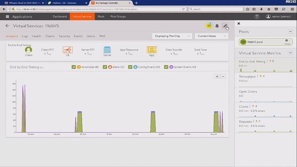
Task: Open the help question mark icon
Action: click(257, 17)
